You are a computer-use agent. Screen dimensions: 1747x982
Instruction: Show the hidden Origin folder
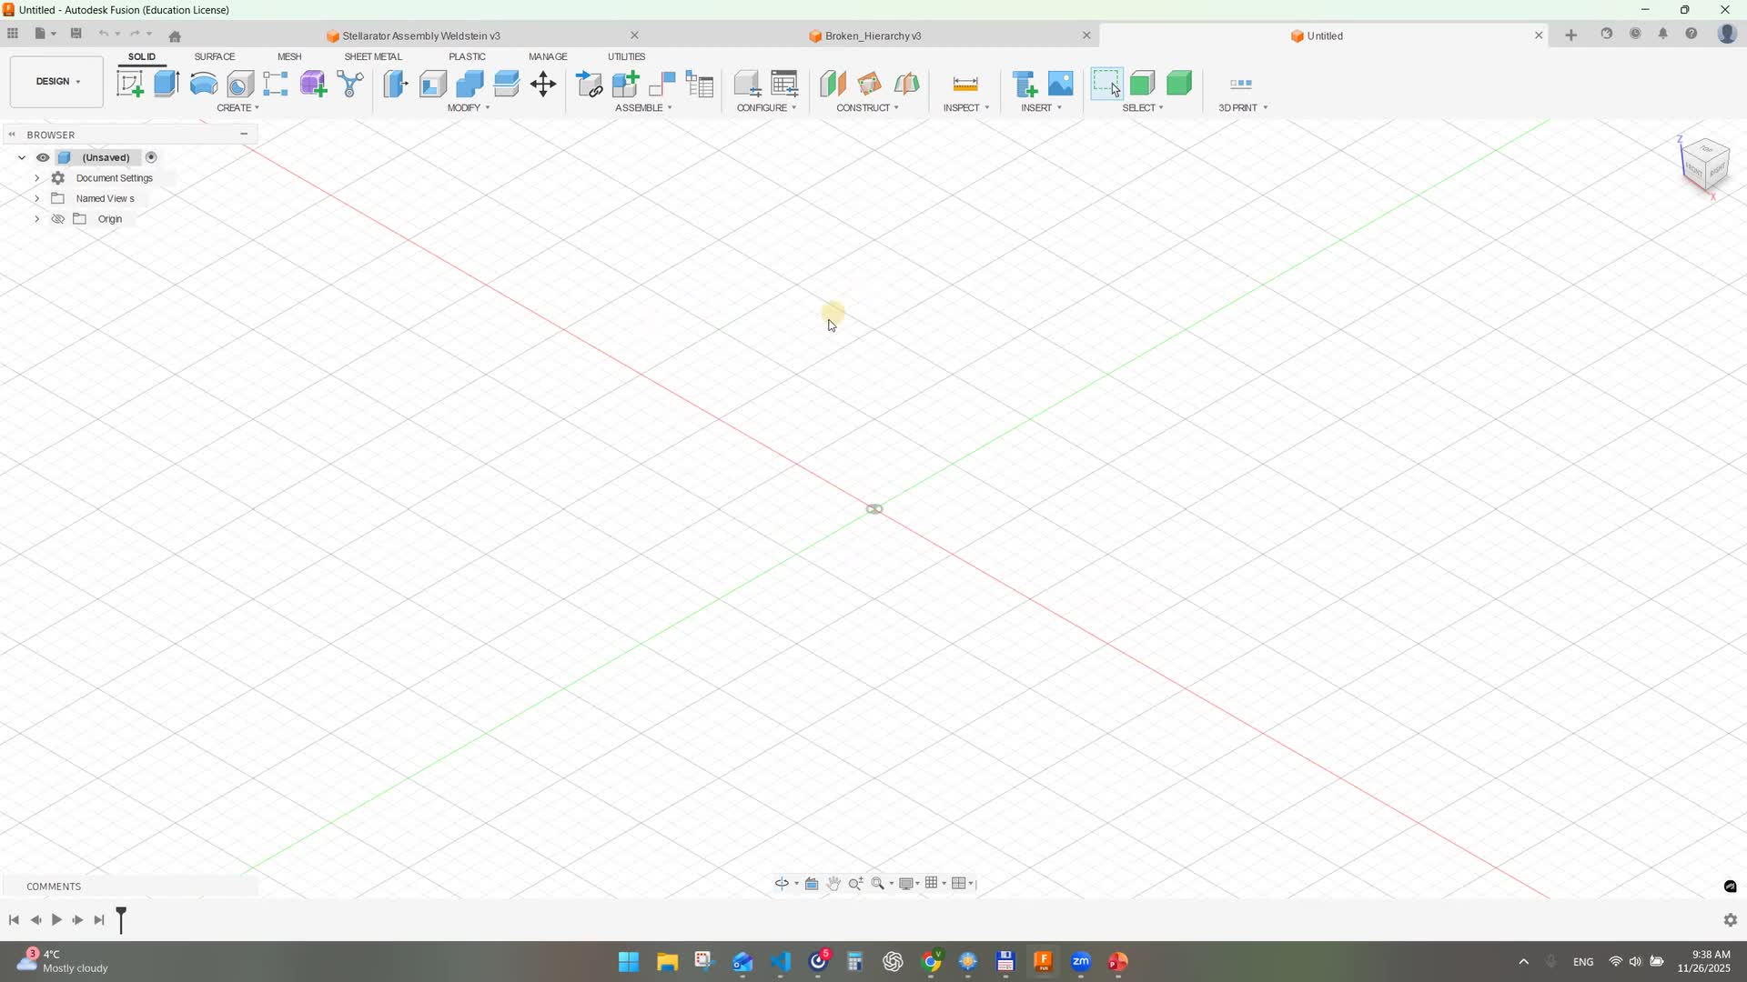click(57, 219)
